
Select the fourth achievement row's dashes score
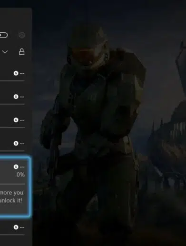pos(22,144)
